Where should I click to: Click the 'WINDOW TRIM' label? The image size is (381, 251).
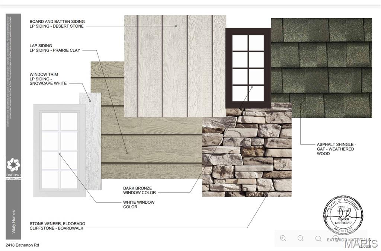[x=44, y=74]
